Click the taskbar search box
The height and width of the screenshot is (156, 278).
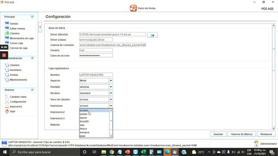pyautogui.click(x=45, y=152)
